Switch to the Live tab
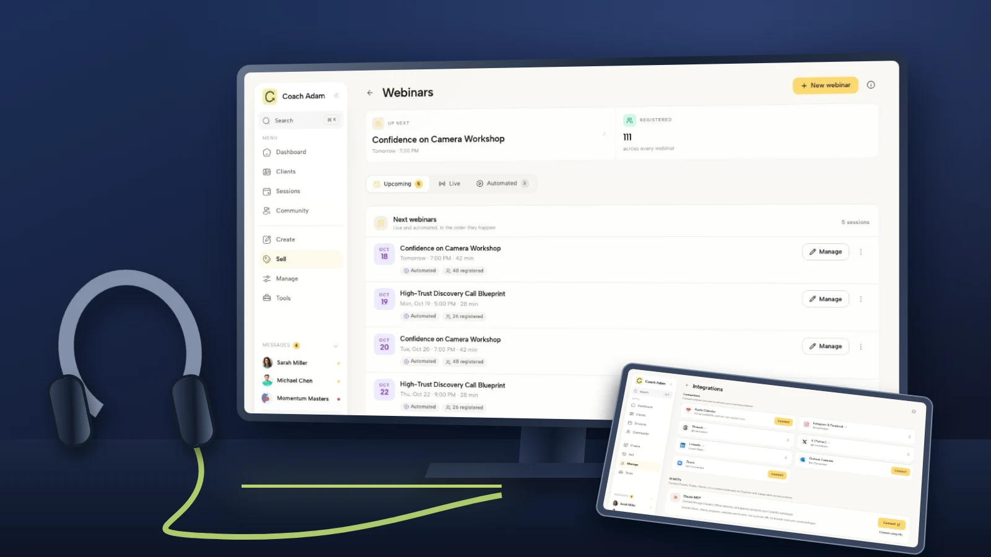 450,184
